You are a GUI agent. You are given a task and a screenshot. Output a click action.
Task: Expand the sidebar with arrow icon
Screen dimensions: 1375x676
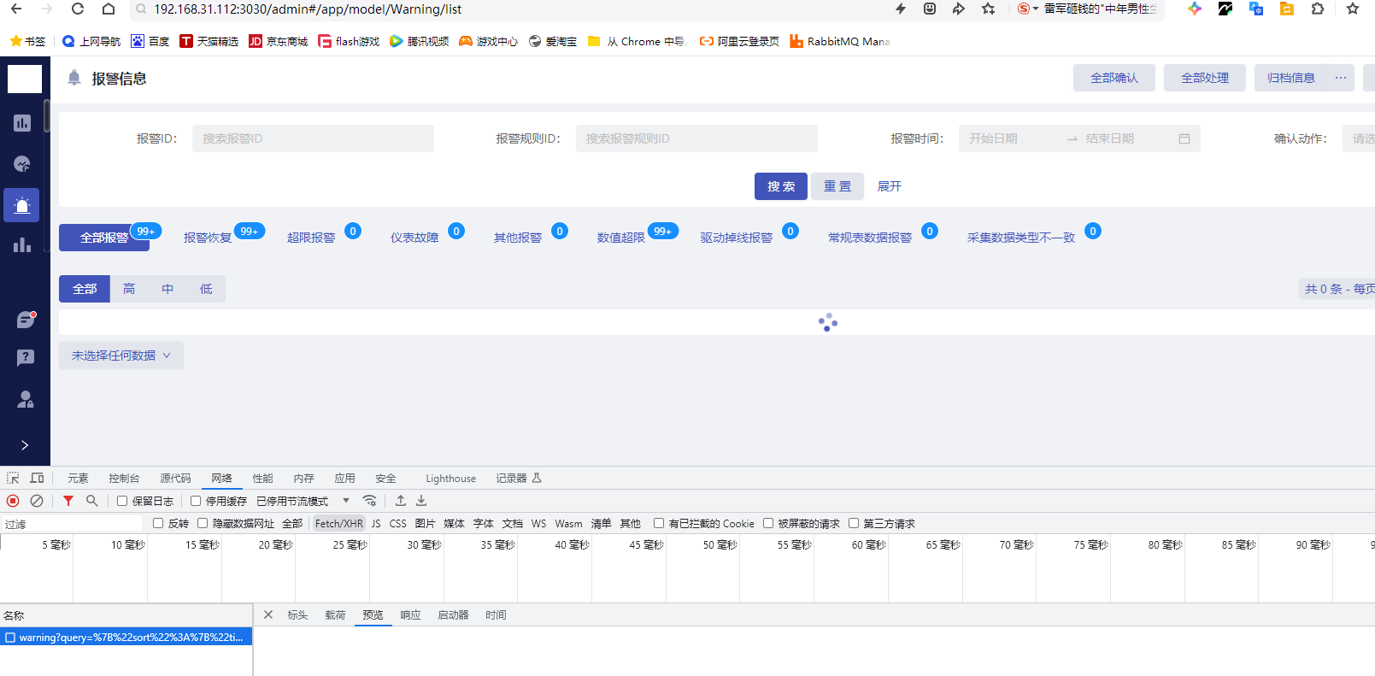25,445
